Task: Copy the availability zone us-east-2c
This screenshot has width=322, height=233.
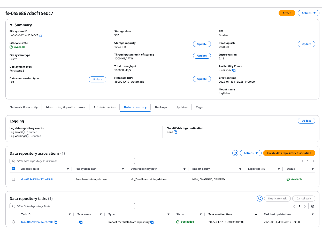Action: tap(234, 70)
